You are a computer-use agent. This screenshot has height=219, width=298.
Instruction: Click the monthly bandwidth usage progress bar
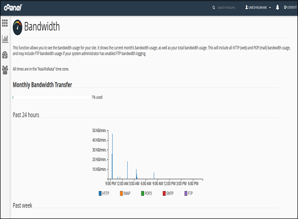(51, 97)
